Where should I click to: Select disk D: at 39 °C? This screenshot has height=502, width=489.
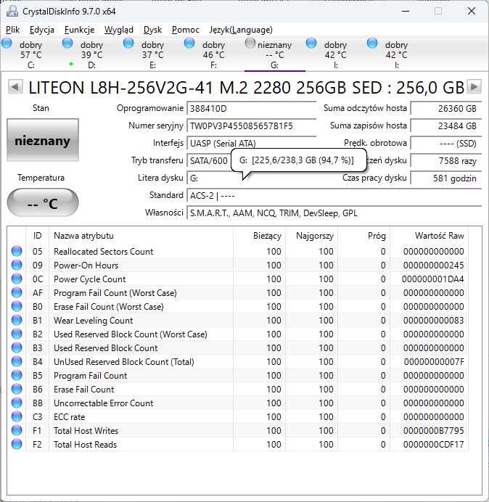click(x=91, y=54)
